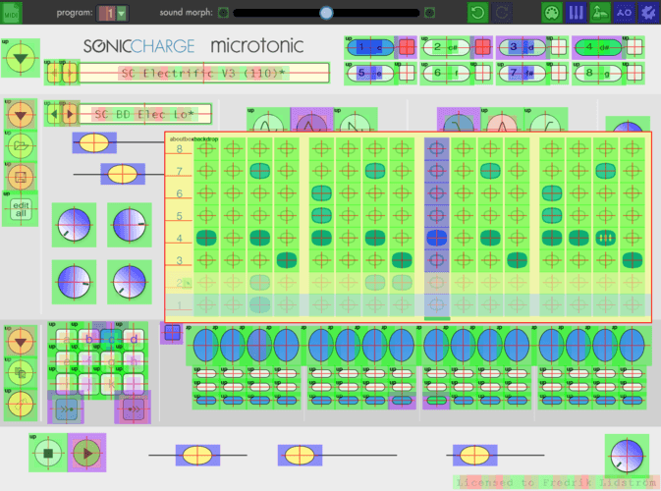This screenshot has width=661, height=491.
Task: Click the right pattern chain button below pattern l
Action: click(x=133, y=409)
